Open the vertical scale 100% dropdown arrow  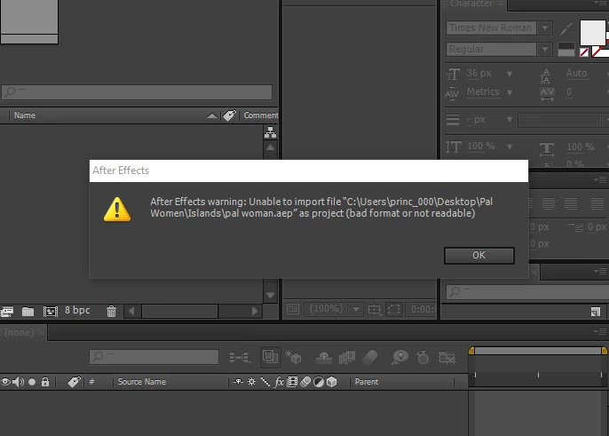pyautogui.click(x=510, y=147)
